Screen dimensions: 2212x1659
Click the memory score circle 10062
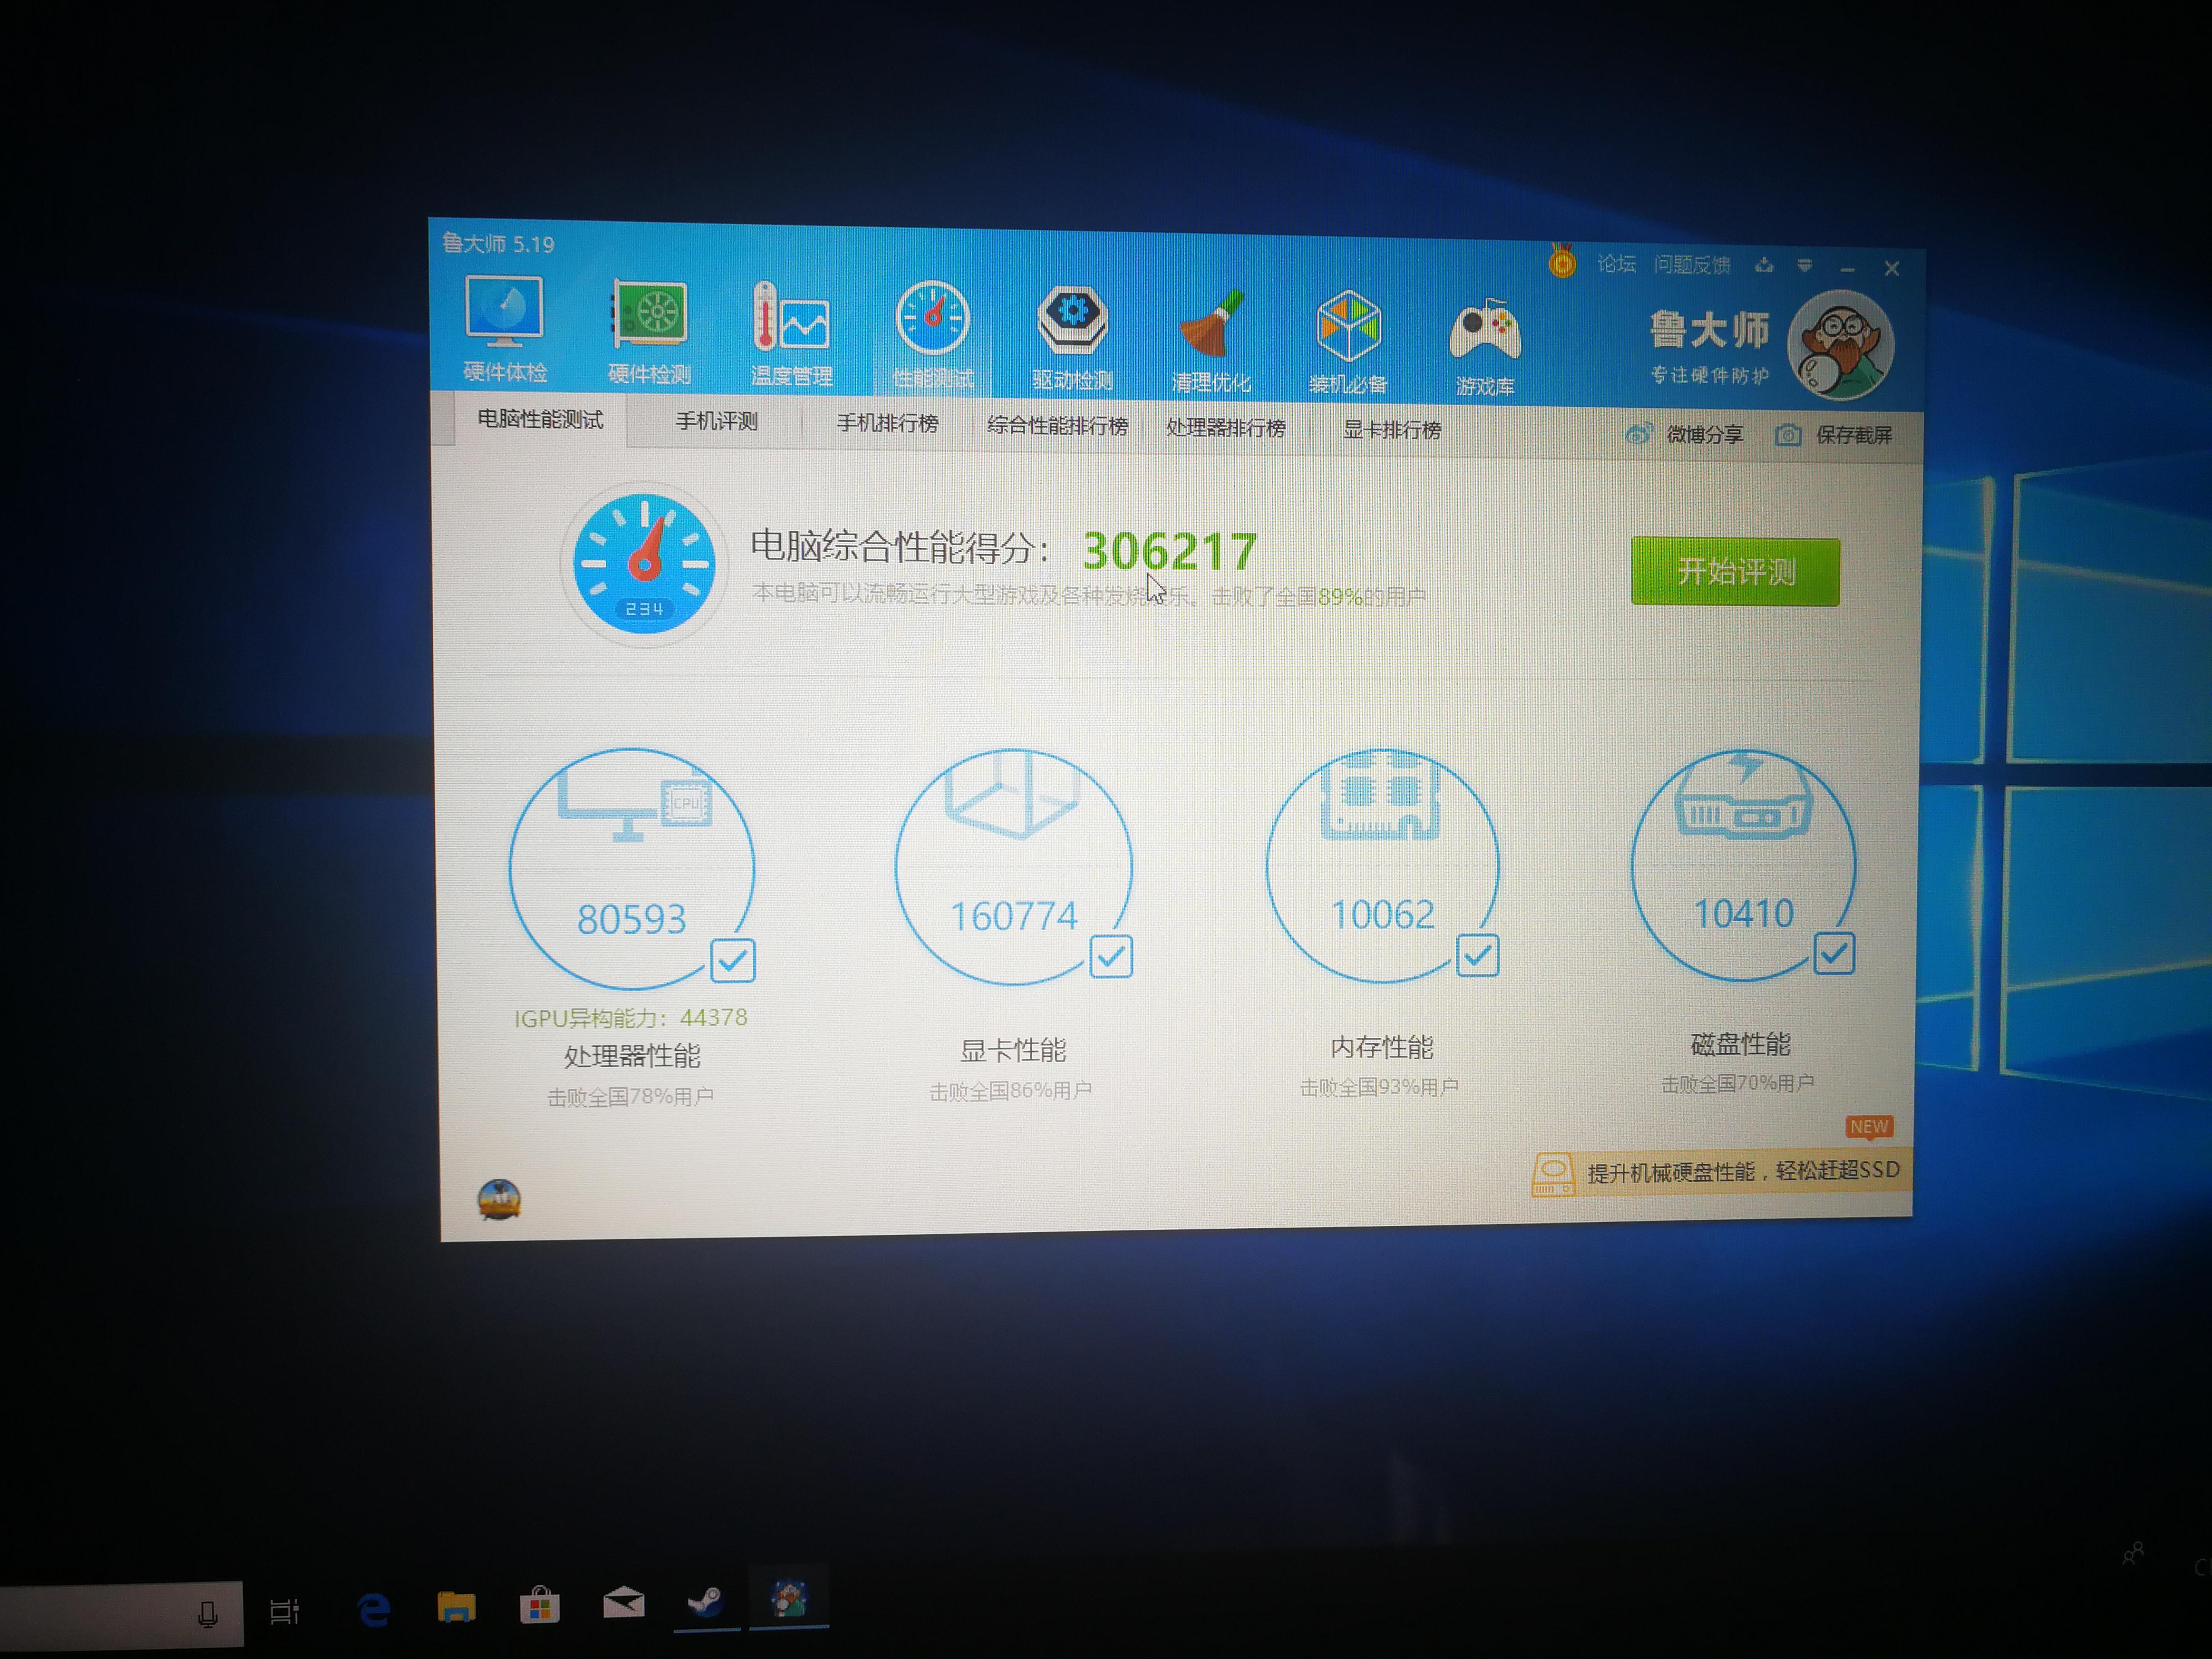(x=1382, y=865)
